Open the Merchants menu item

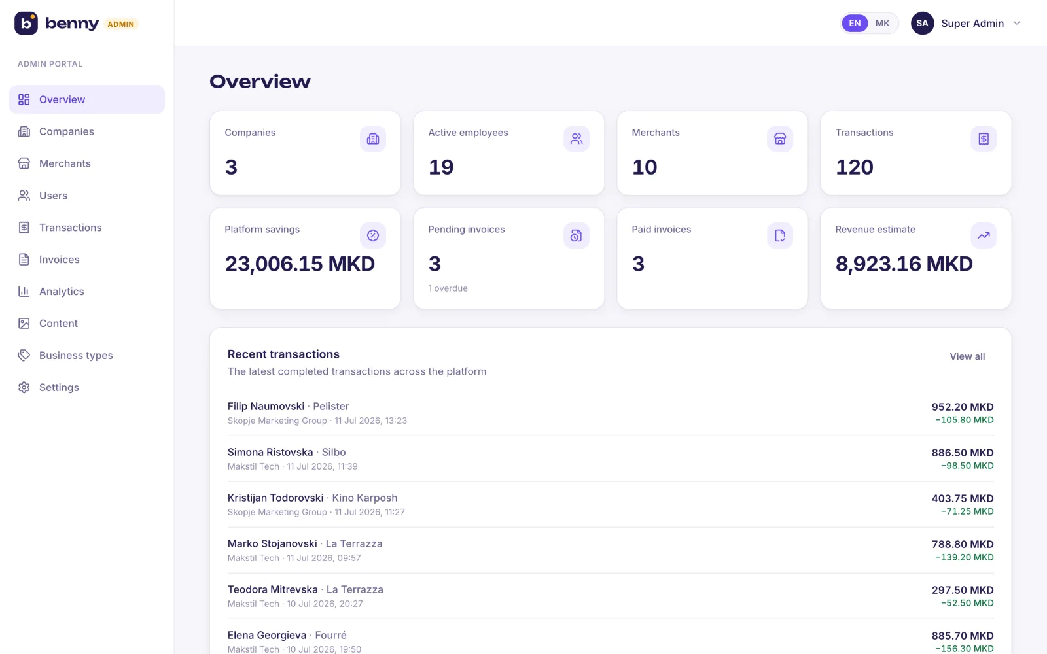pyautogui.click(x=87, y=163)
